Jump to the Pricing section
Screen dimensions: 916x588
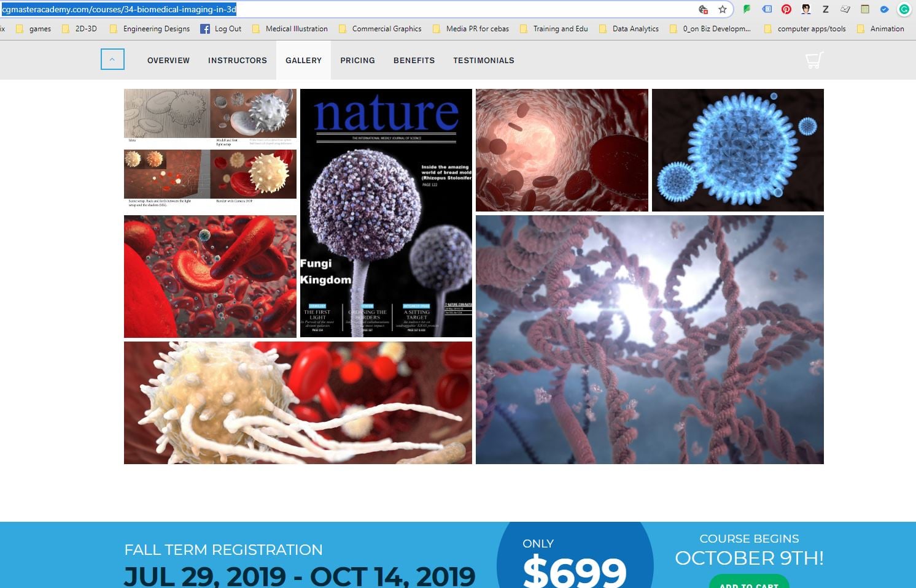coord(357,60)
